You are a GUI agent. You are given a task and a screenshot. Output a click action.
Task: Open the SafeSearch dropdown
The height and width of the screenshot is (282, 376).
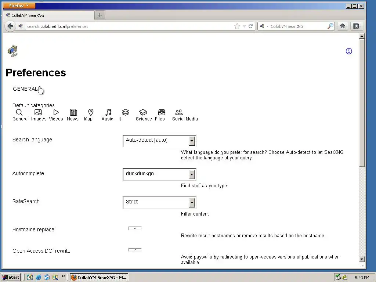pyautogui.click(x=159, y=203)
